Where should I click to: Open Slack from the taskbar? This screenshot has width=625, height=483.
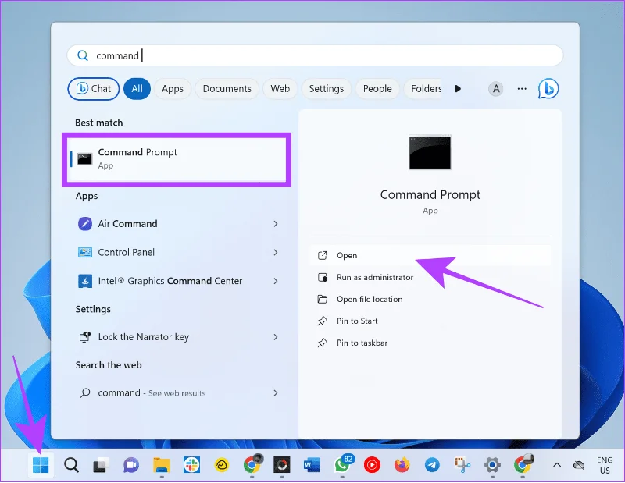191,465
